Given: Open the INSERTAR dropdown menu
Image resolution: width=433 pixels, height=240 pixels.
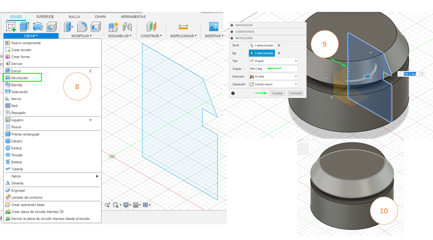Looking at the screenshot, I should (x=214, y=36).
